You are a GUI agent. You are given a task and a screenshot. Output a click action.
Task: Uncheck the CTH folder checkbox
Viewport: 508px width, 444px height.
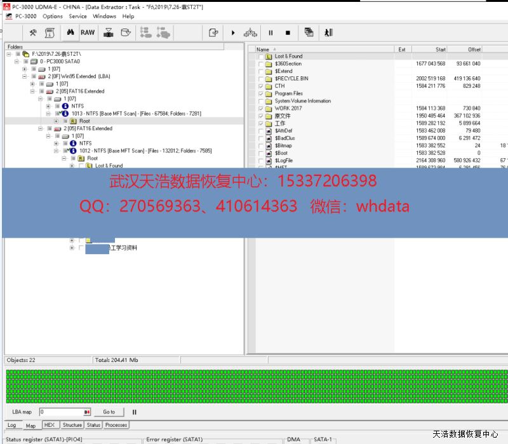click(260, 86)
